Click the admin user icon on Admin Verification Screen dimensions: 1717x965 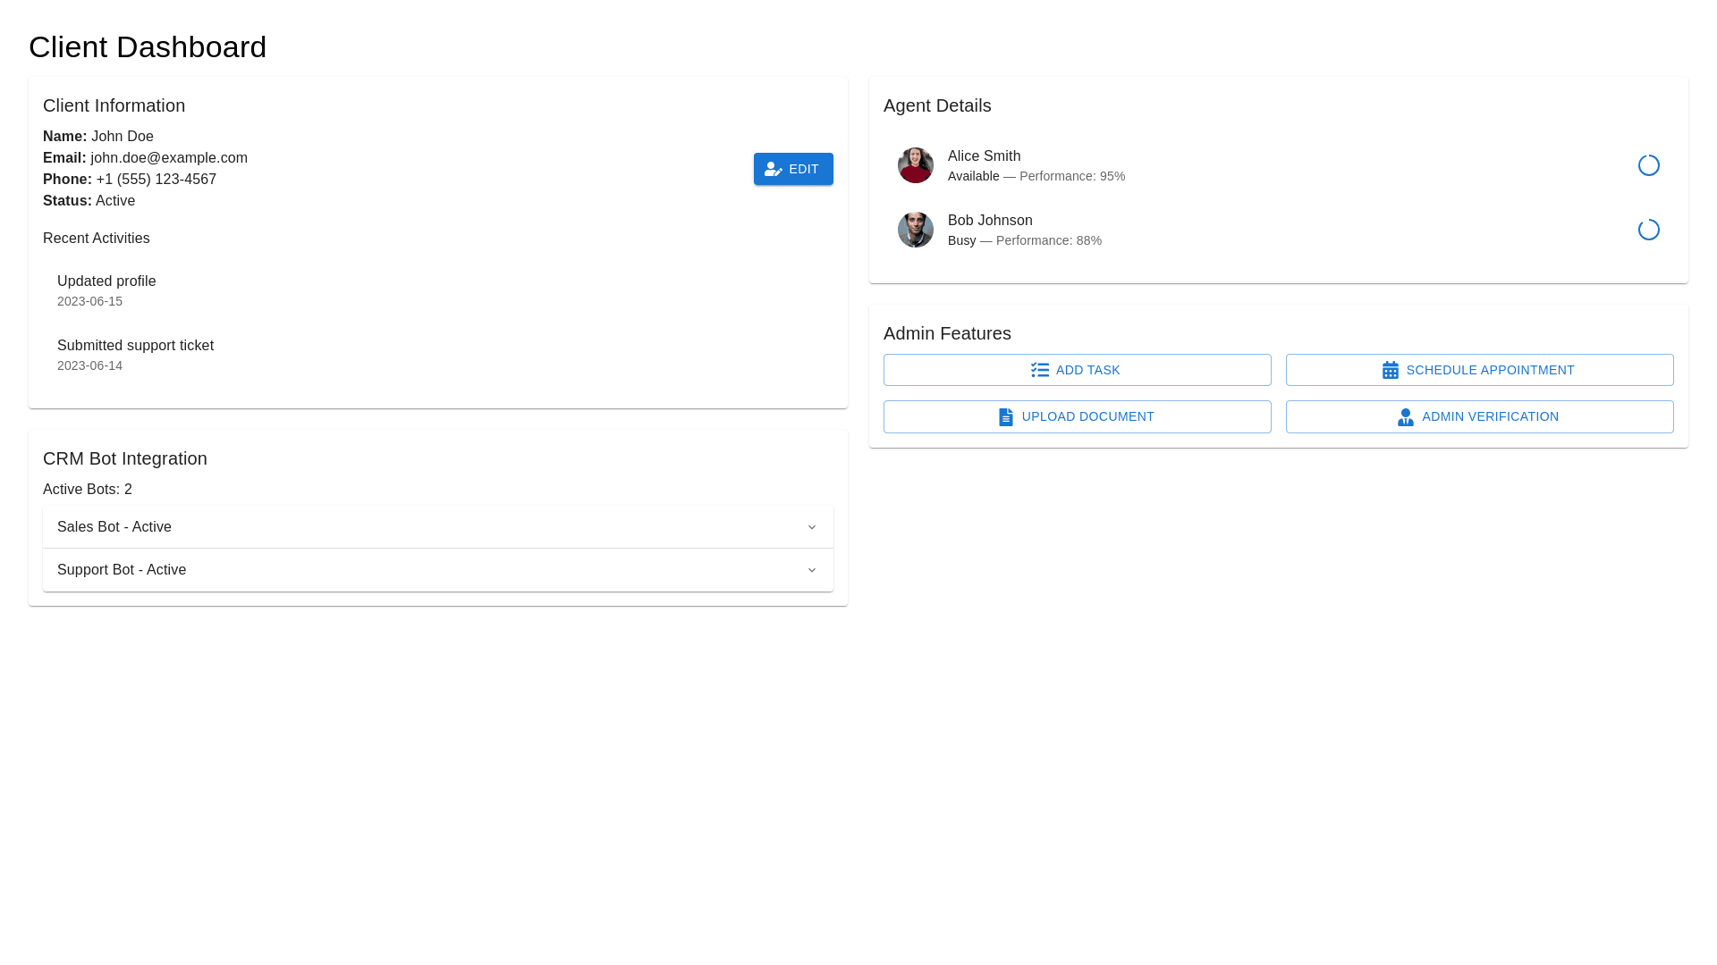point(1405,417)
